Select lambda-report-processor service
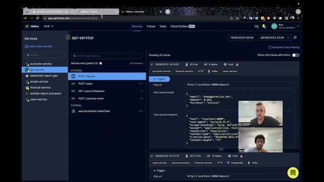Image resolution: width=324 pixels, height=182 pixels. pos(46,94)
